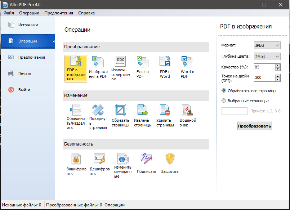Open the Справка menu
The height and width of the screenshot is (210, 290).
click(86, 13)
